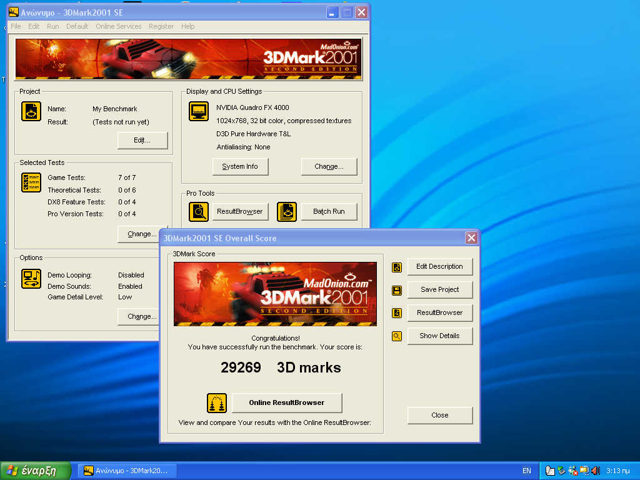Click the icon beside Edit Description

[397, 267]
